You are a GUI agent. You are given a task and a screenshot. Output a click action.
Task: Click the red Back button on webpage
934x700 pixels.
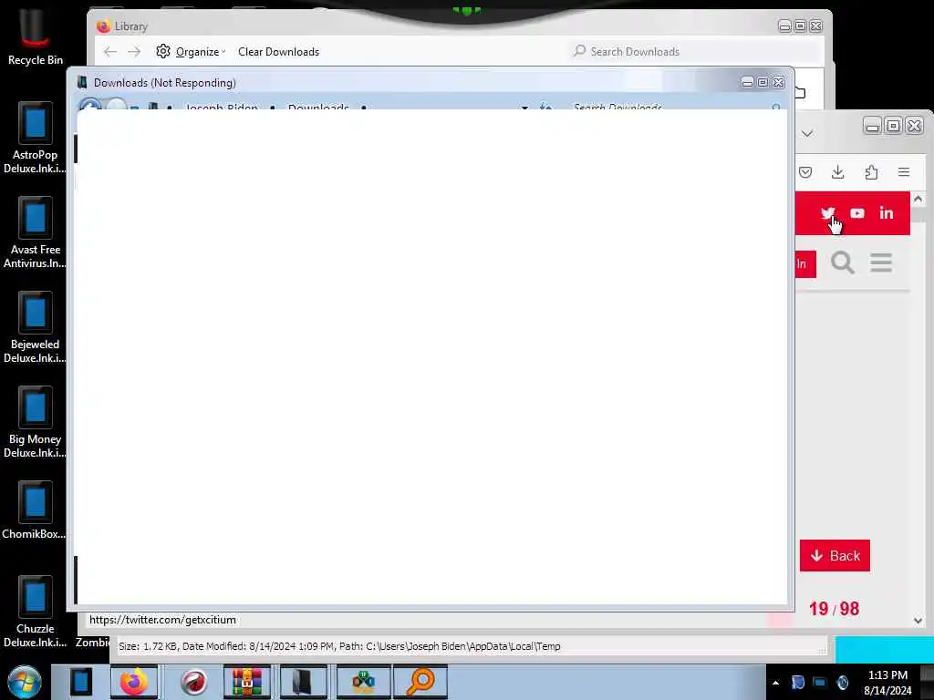[x=835, y=555]
